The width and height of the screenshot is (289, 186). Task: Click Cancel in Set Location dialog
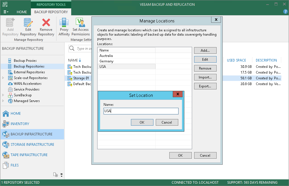pos(167,122)
